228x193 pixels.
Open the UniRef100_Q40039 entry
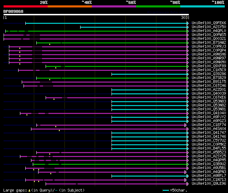click(x=209, y=94)
